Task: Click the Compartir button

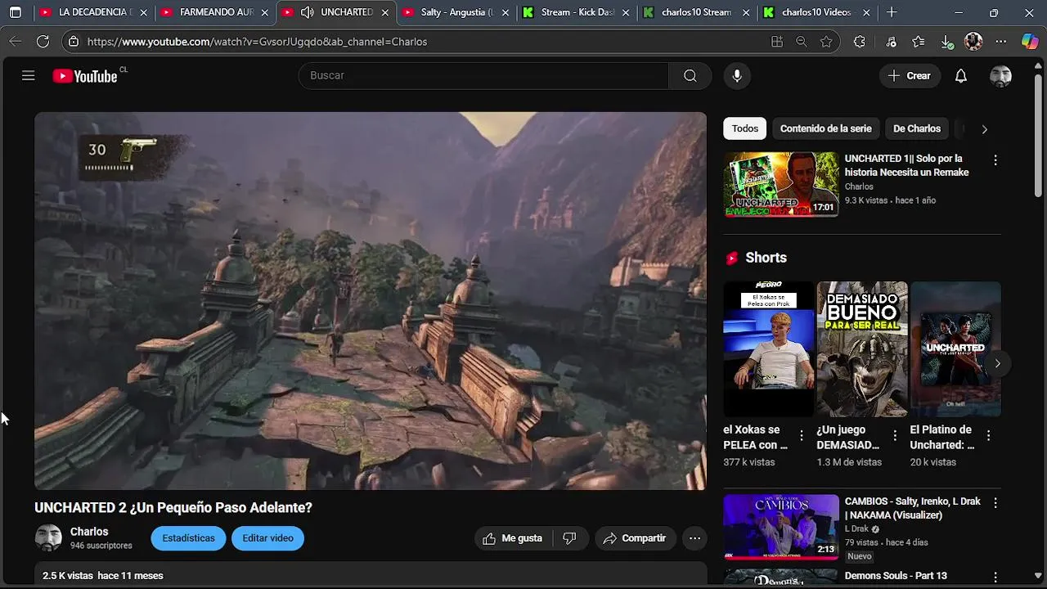Action: pyautogui.click(x=635, y=538)
